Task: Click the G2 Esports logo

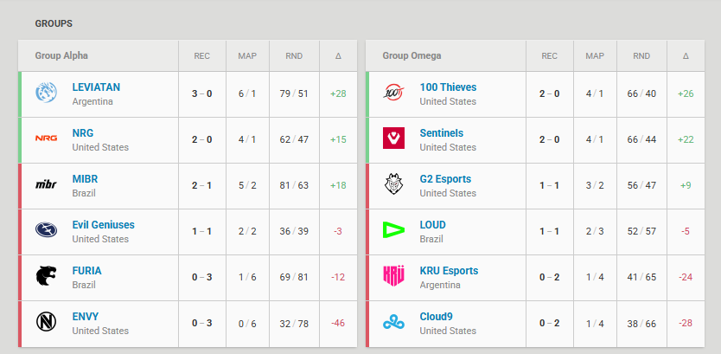Action: [393, 184]
